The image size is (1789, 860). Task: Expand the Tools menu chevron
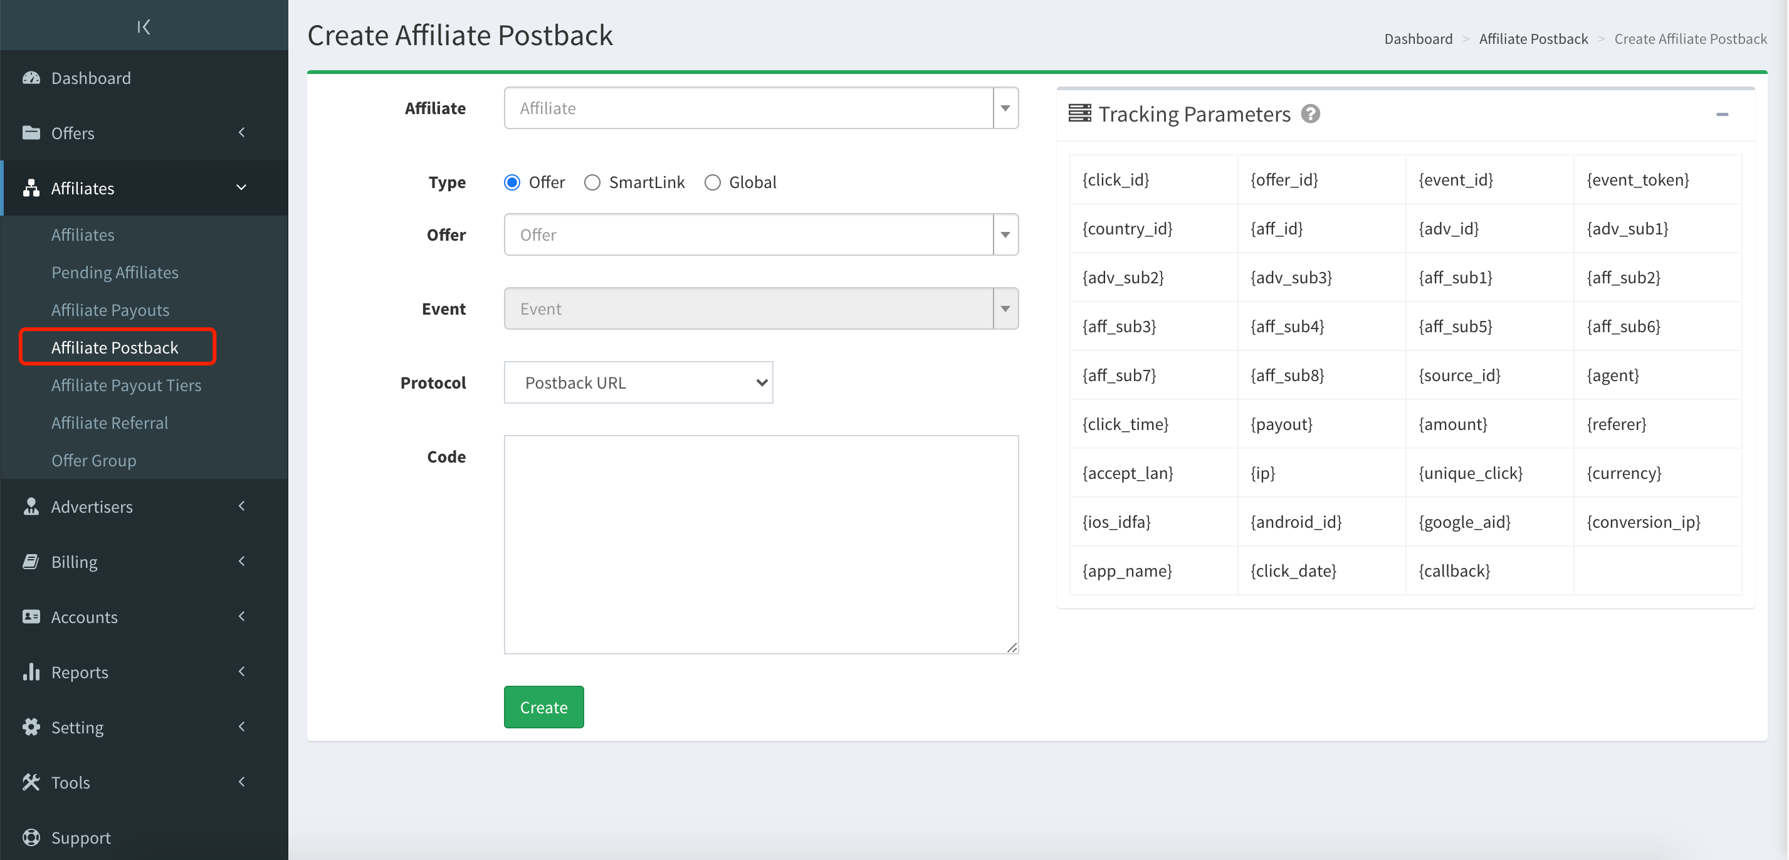pyautogui.click(x=242, y=781)
